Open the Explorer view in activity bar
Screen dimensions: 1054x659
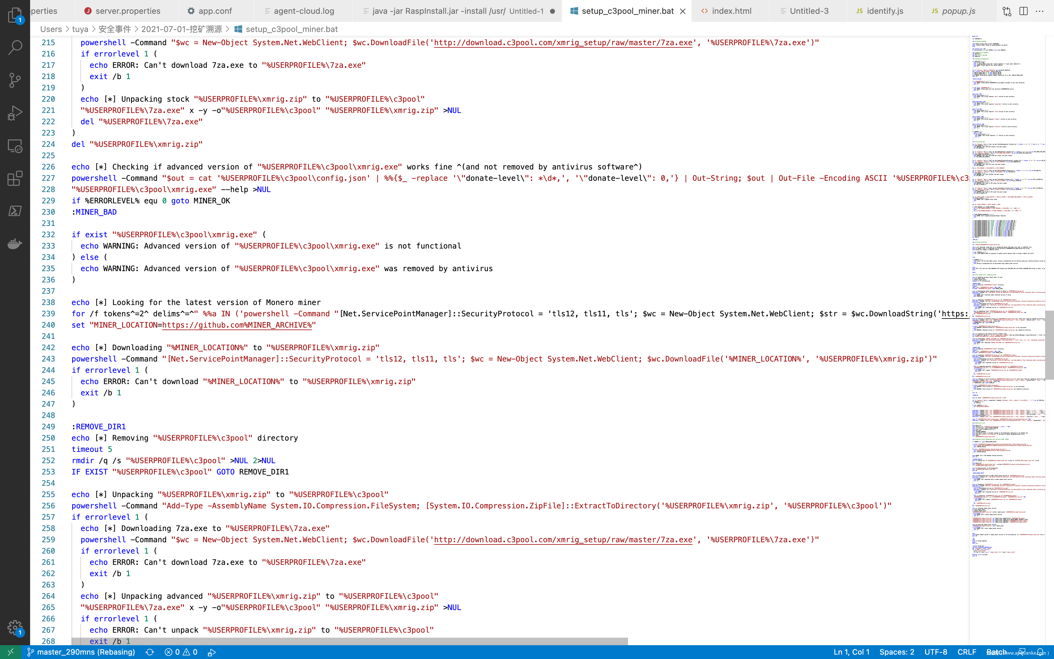[15, 15]
